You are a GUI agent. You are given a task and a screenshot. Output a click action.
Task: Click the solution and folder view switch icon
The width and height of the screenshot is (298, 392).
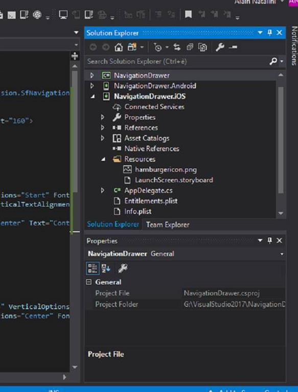132,47
